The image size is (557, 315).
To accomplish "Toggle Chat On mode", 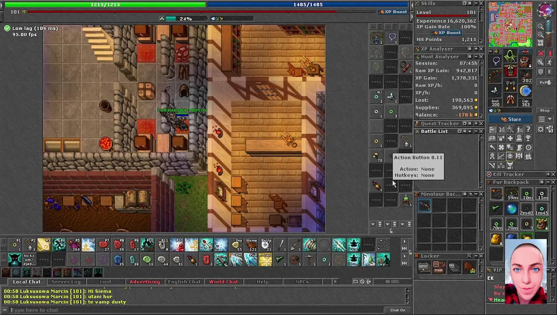I will pyautogui.click(x=398, y=310).
